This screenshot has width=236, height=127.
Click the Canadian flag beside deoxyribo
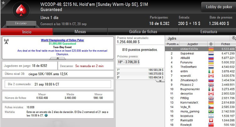pos(211,94)
